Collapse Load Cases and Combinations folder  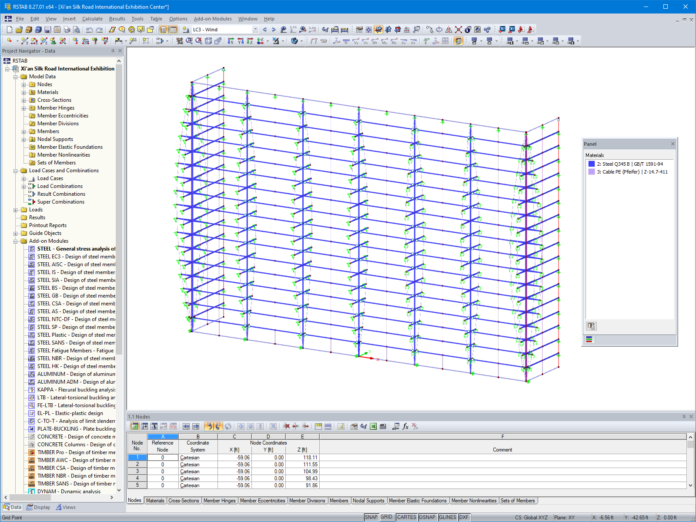click(x=16, y=171)
